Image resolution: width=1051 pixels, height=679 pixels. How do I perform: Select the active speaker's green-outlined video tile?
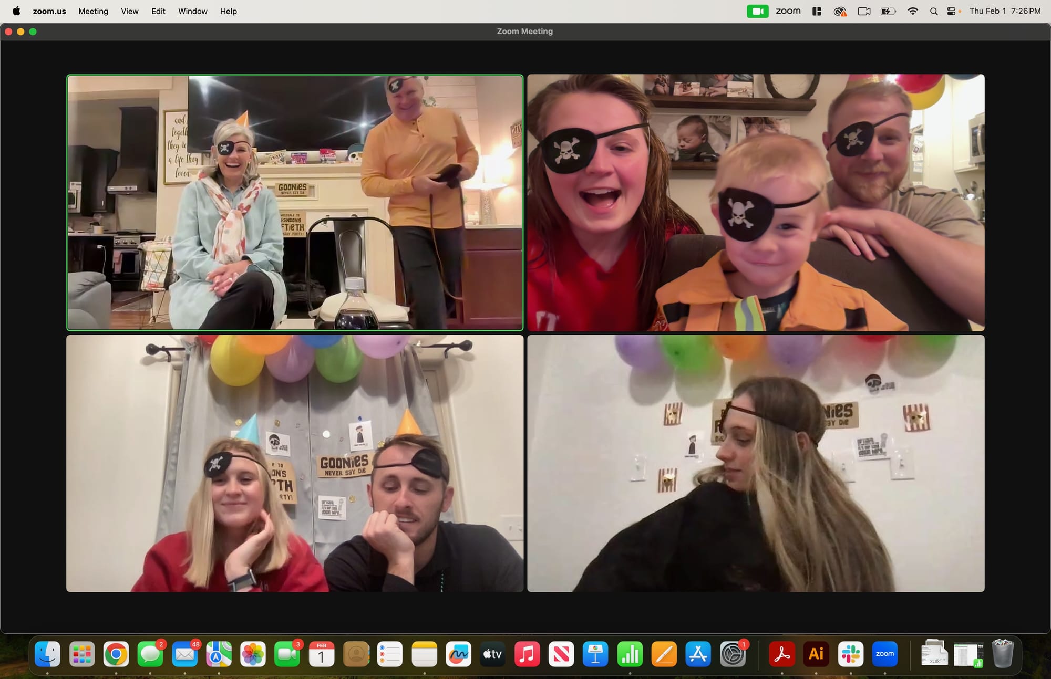(295, 203)
